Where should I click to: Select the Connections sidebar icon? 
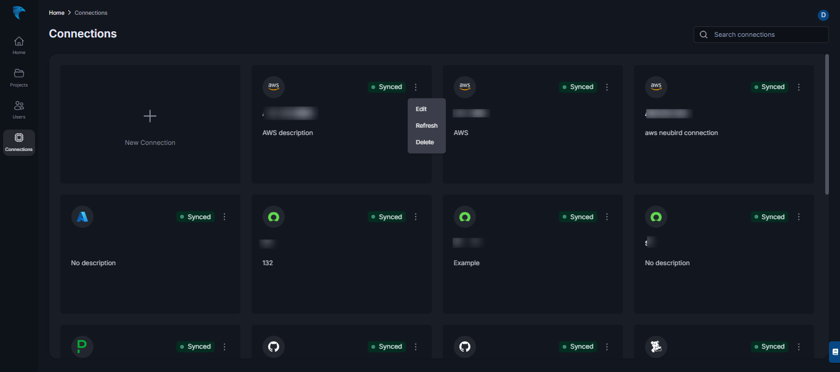coord(18,142)
